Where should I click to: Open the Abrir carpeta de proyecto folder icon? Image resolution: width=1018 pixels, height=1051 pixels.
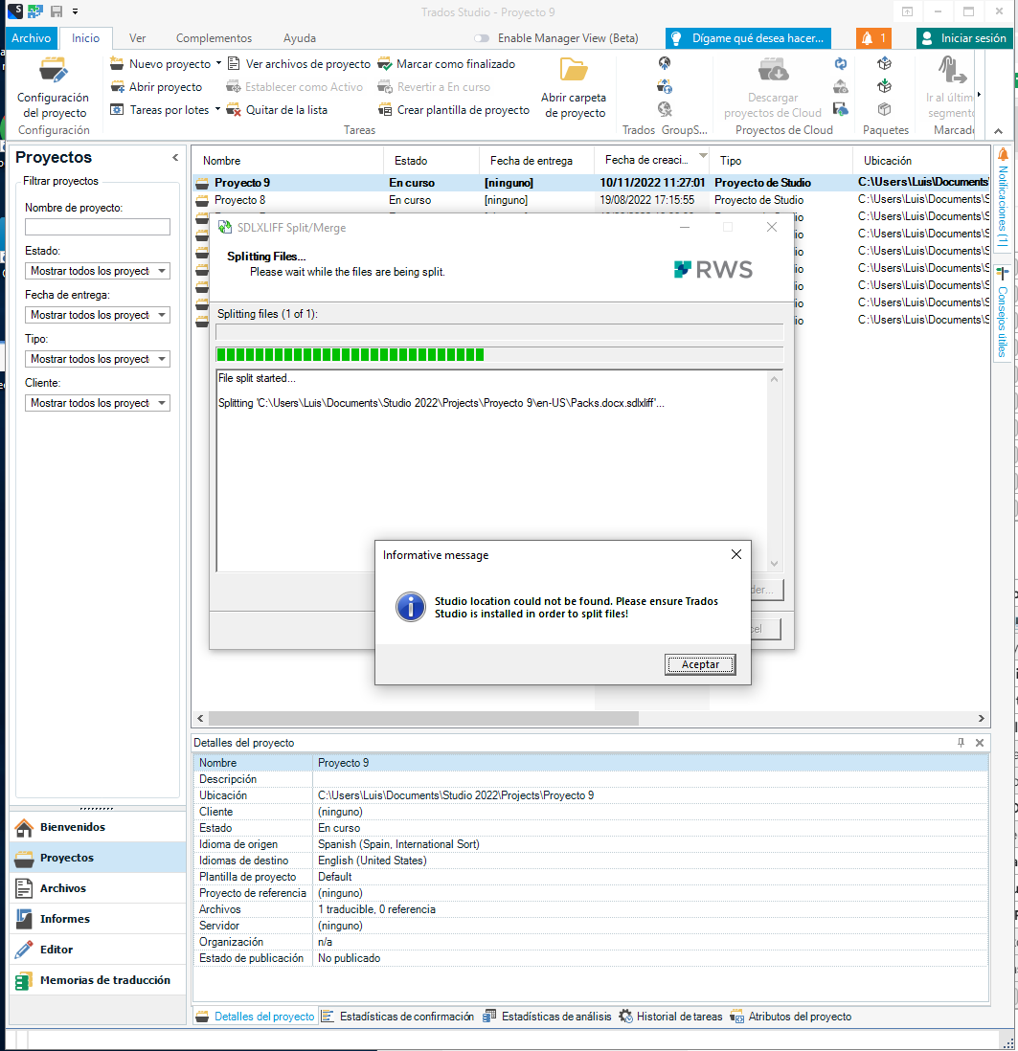pyautogui.click(x=573, y=71)
